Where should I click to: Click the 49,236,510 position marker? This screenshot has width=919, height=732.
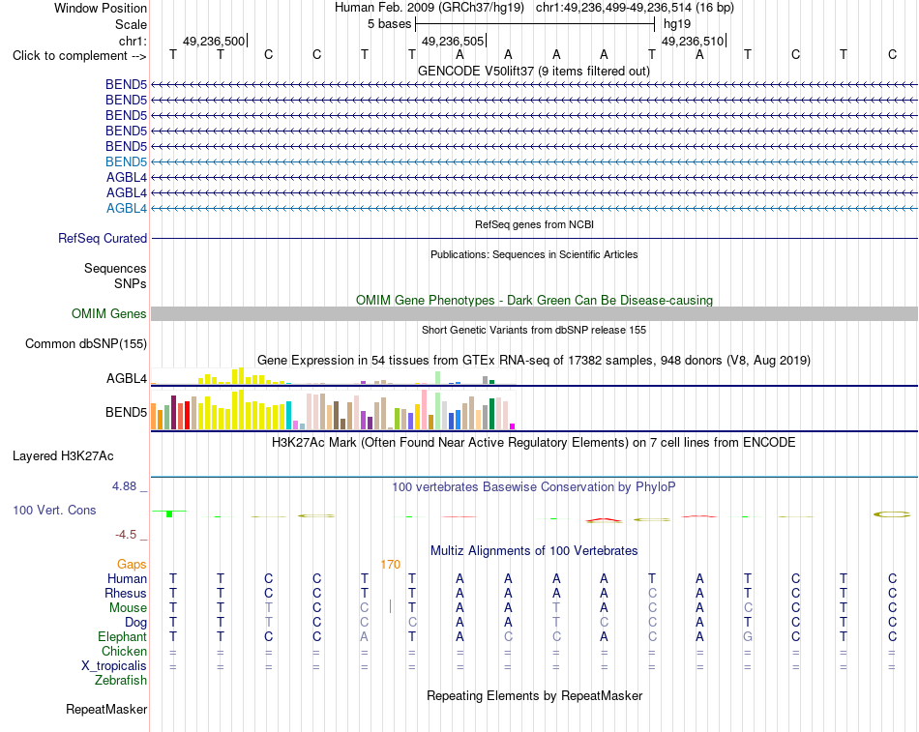click(x=694, y=41)
